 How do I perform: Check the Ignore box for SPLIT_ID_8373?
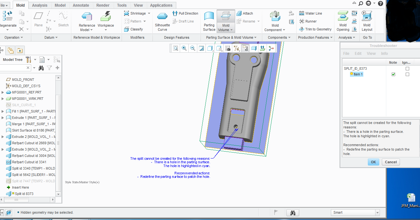point(407,68)
